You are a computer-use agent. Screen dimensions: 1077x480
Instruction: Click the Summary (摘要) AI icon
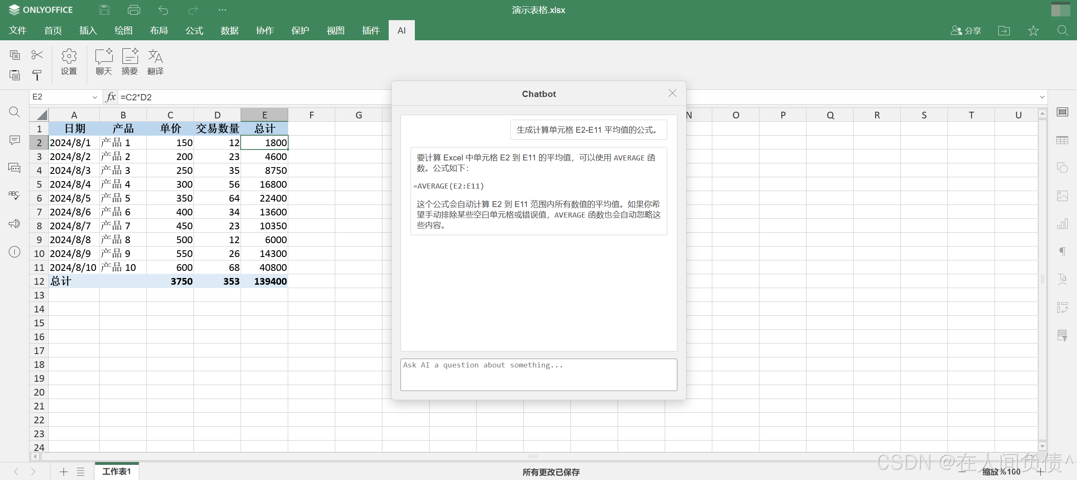(x=130, y=61)
